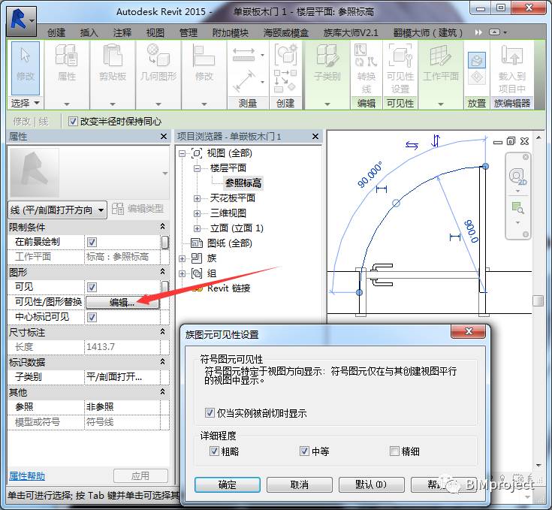Click the zoom region navigation icon
The height and width of the screenshot is (510, 552).
517,208
